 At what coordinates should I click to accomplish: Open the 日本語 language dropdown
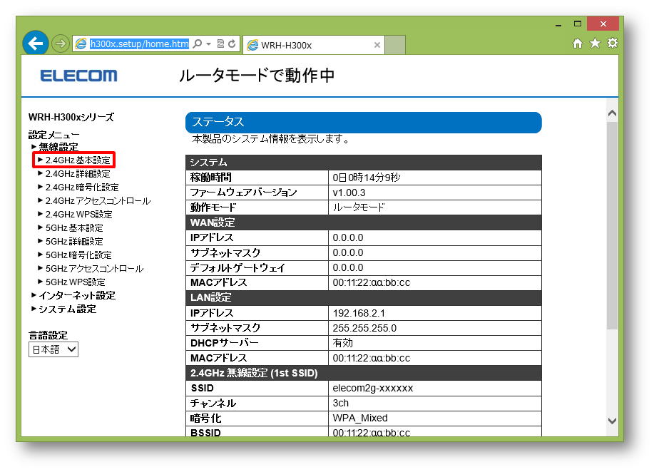pos(53,349)
